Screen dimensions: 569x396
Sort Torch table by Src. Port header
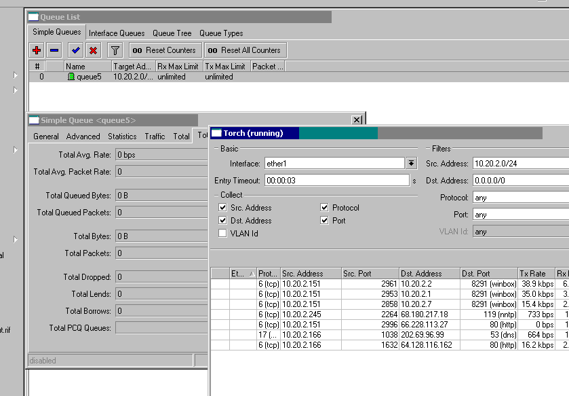pyautogui.click(x=370, y=274)
